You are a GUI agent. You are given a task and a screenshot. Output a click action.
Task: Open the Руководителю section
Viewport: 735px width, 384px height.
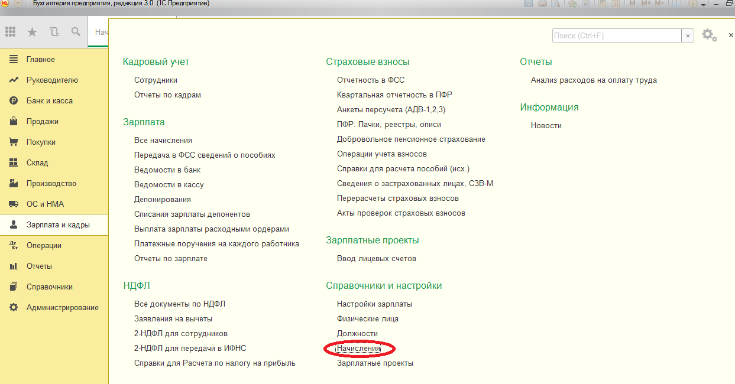coord(54,80)
